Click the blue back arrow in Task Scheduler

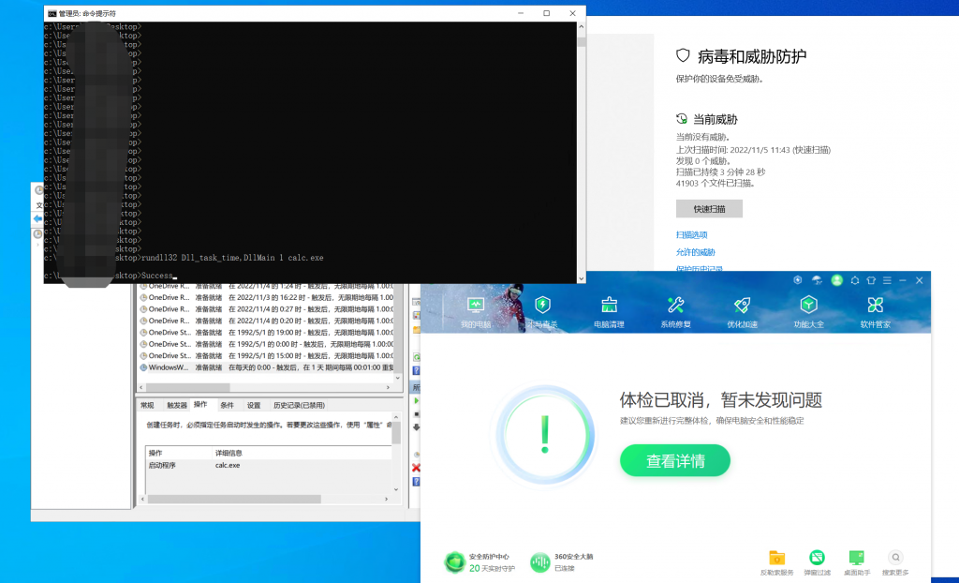pos(37,218)
